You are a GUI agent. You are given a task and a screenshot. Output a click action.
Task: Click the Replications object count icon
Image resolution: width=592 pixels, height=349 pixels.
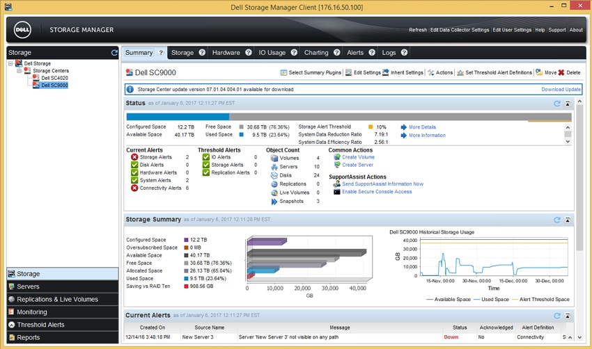274,184
